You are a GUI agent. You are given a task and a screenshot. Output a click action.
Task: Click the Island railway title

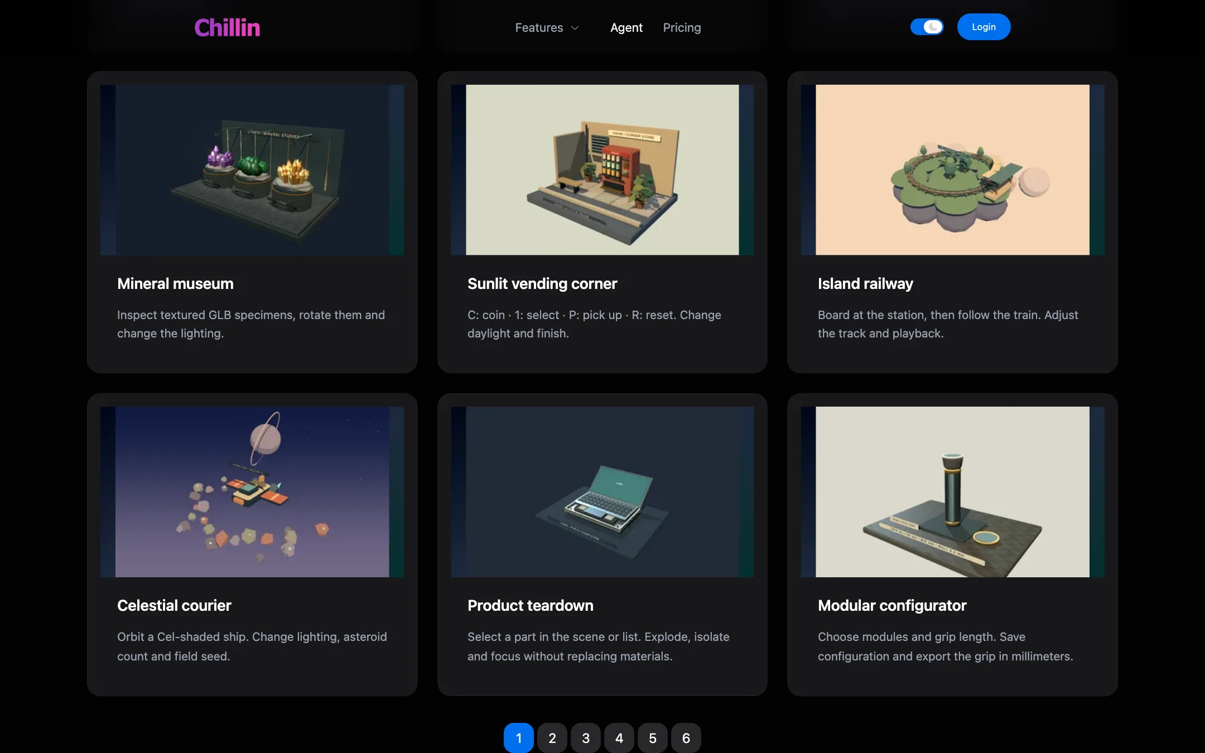pos(865,283)
